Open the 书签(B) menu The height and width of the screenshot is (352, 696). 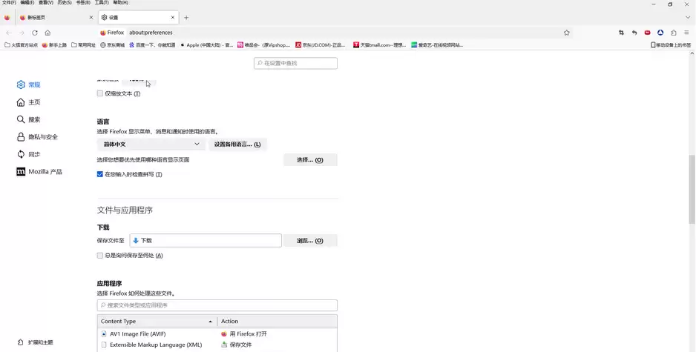tap(83, 3)
